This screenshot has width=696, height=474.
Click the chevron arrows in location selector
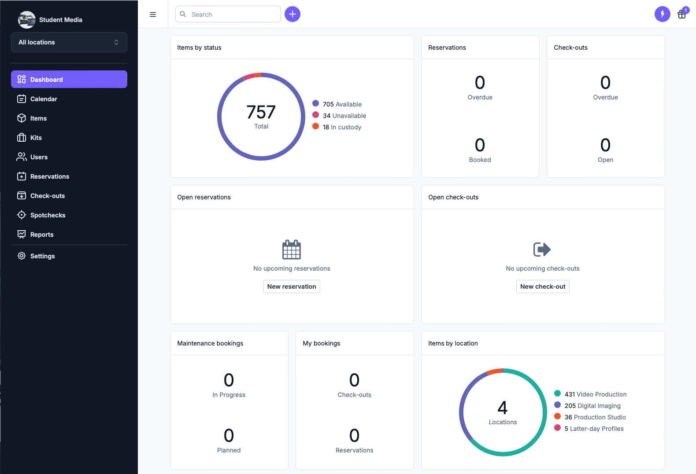pyautogui.click(x=116, y=42)
